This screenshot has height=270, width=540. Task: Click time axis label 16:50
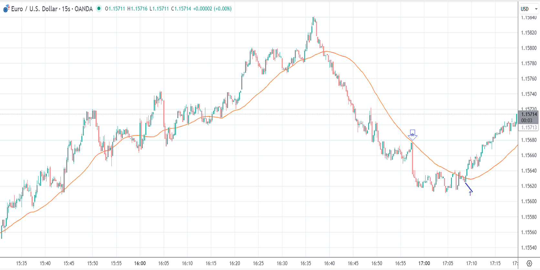tap(377, 263)
